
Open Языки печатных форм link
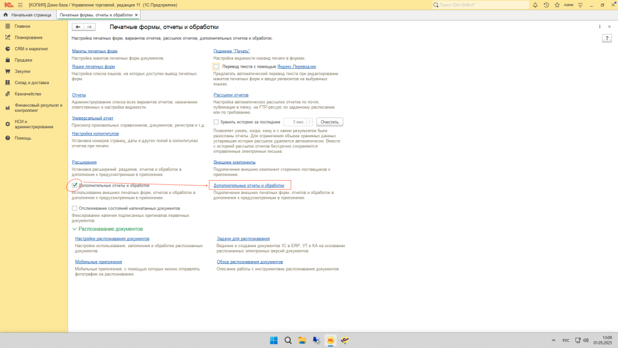coord(94,66)
